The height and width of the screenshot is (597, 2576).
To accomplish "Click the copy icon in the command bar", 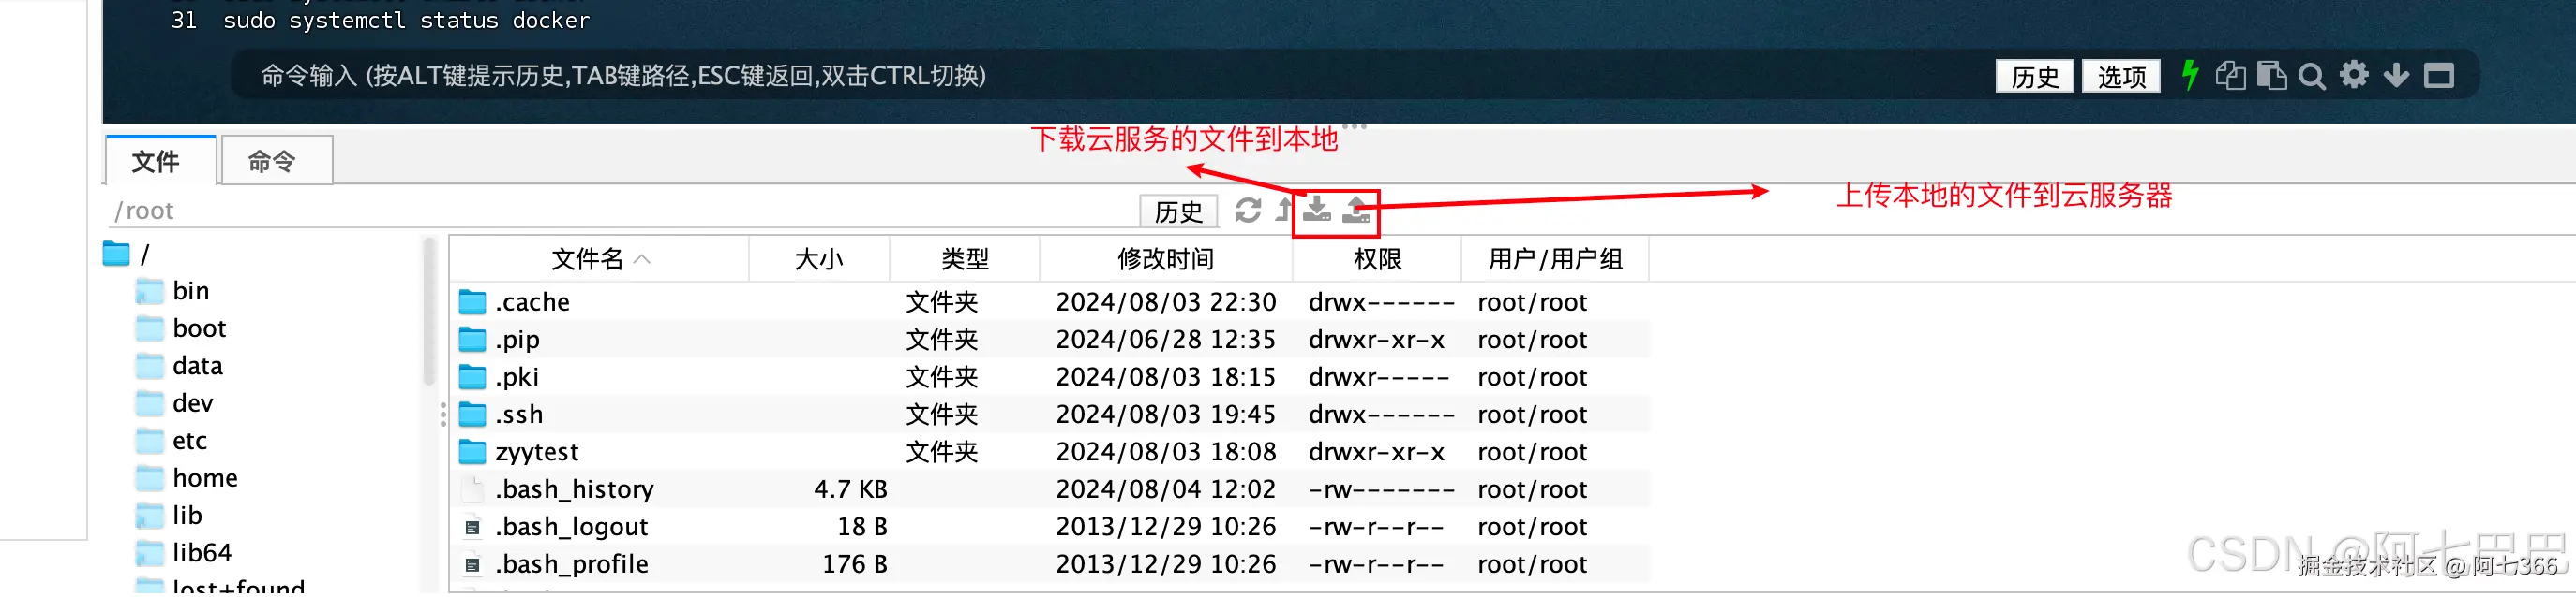I will [2231, 76].
